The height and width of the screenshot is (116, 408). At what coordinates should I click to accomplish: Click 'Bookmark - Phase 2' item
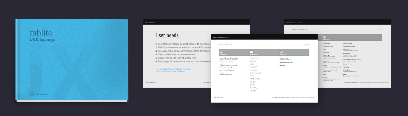[348, 64]
